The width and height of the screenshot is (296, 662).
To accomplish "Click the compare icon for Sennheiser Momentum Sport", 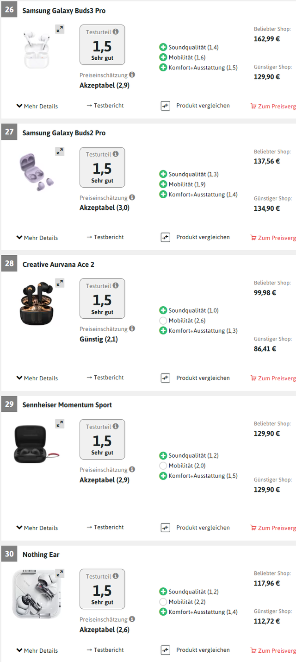I will [166, 528].
